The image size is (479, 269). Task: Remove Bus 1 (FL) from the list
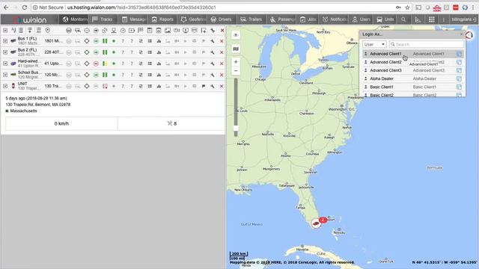(x=222, y=41)
